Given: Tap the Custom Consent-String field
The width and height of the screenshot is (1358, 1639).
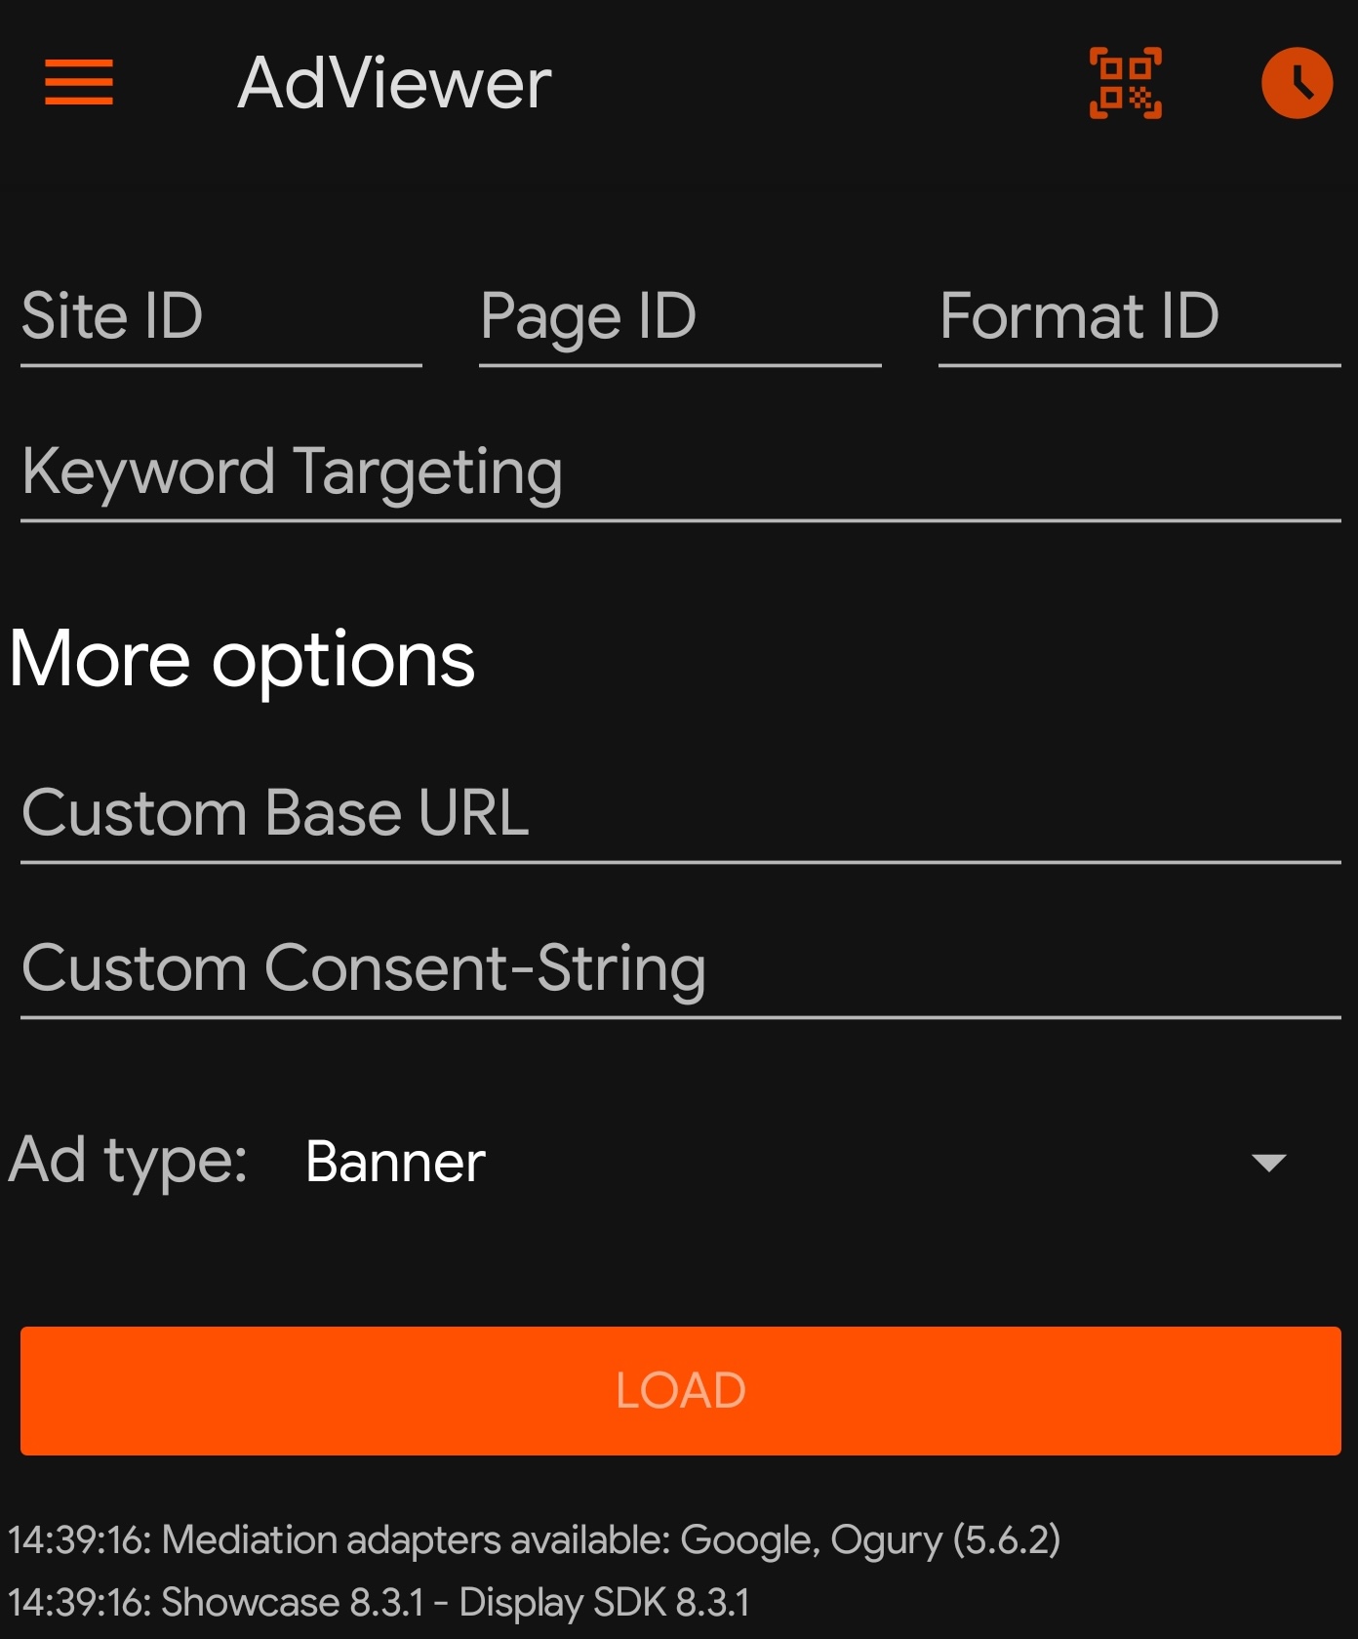Looking at the screenshot, I should point(680,969).
